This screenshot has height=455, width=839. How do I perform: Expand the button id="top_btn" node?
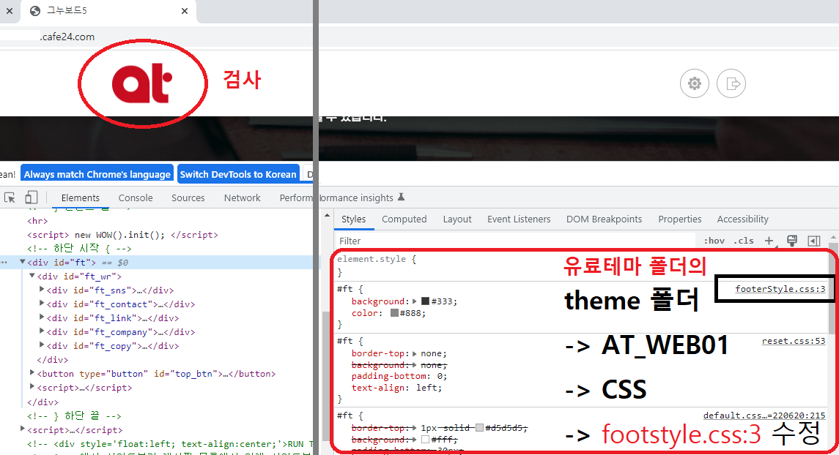32,373
